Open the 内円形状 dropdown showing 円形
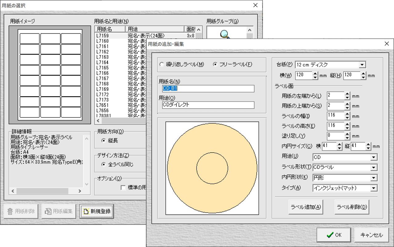The height and width of the screenshot is (247, 394). click(x=374, y=177)
